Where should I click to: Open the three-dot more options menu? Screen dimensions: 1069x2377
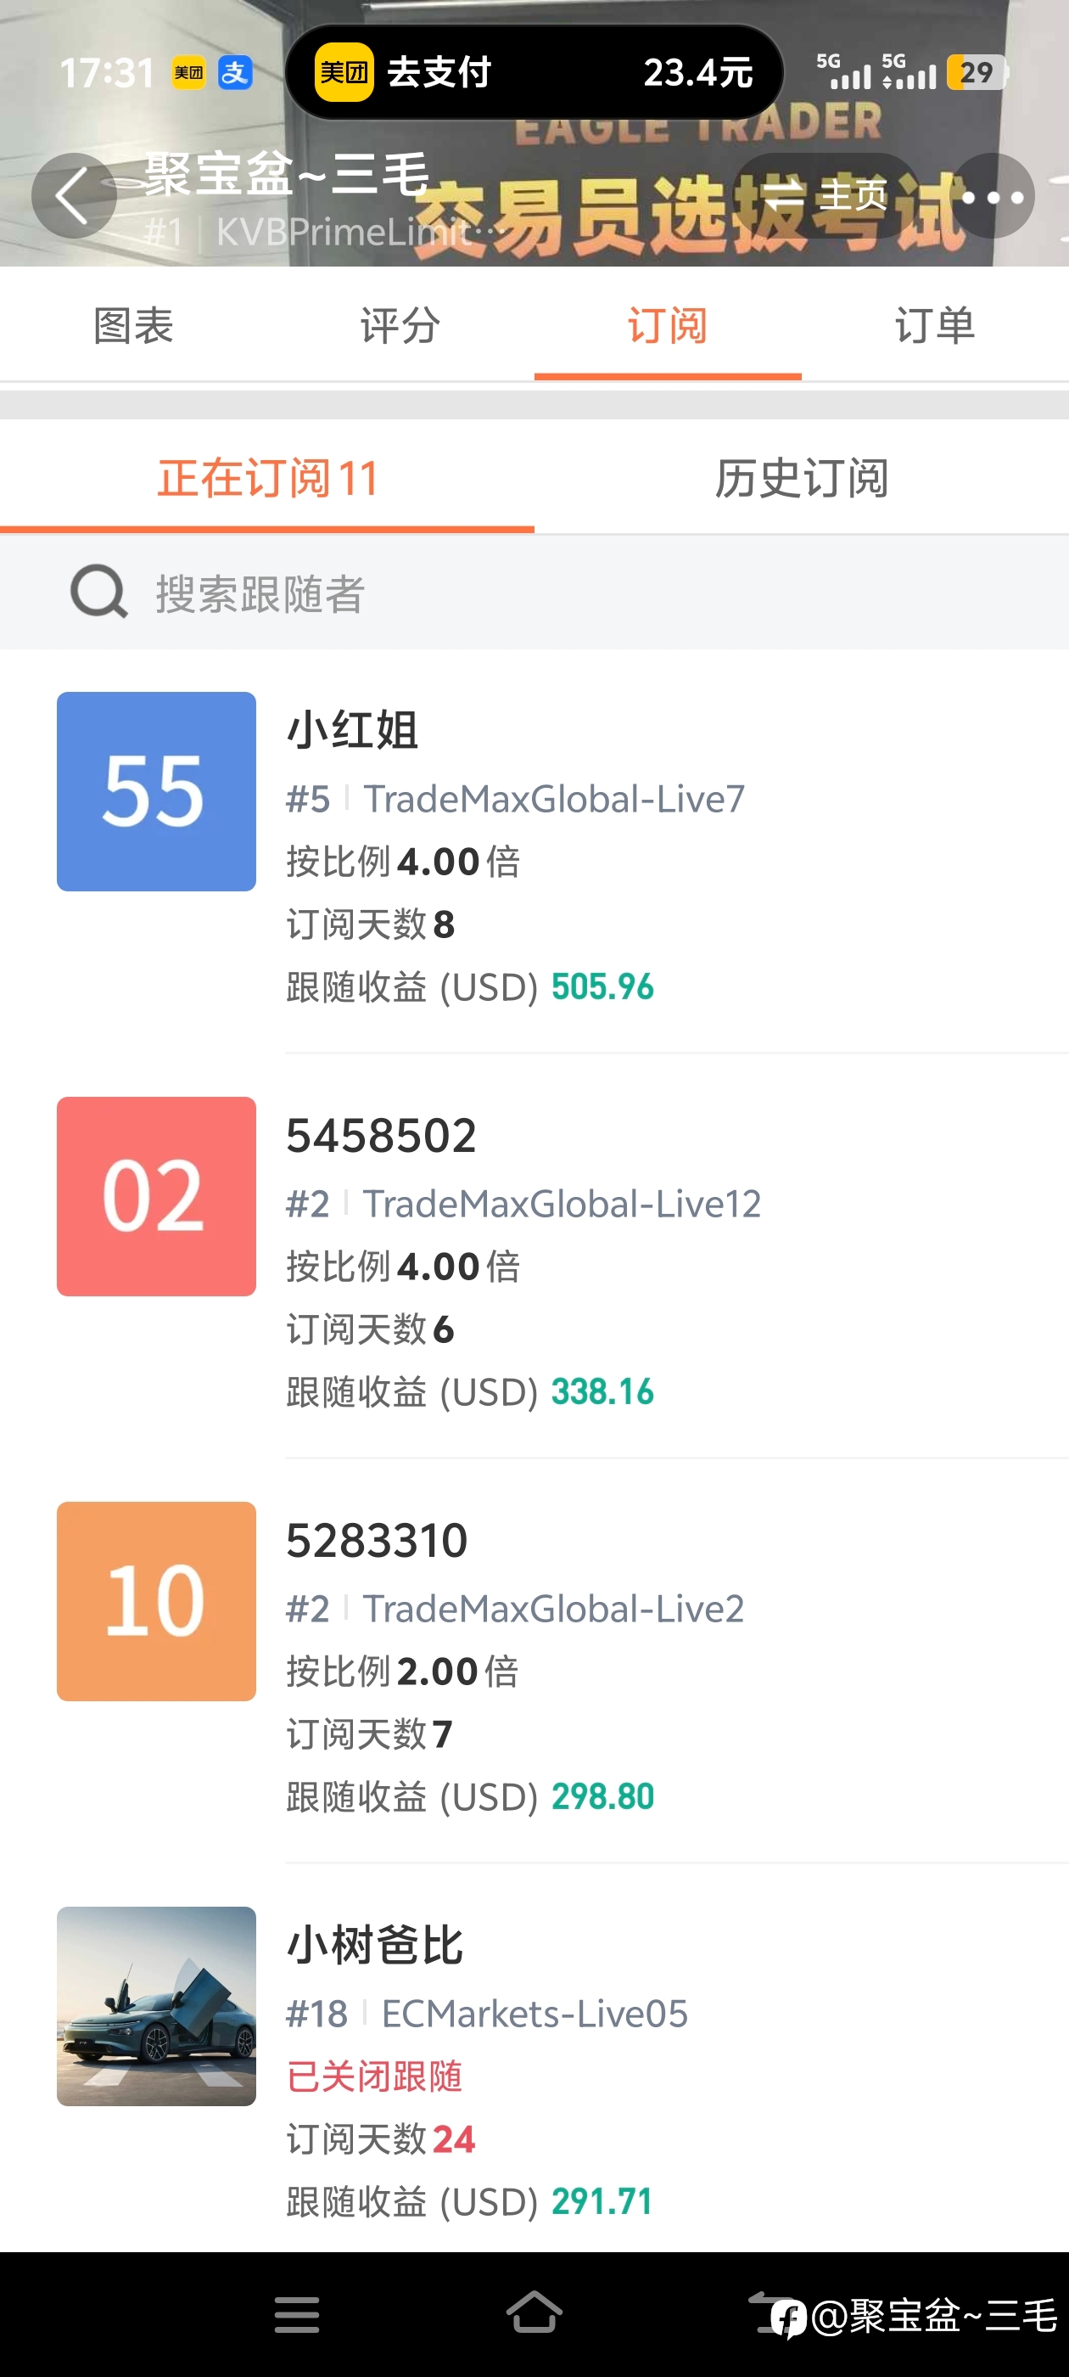[x=993, y=197]
